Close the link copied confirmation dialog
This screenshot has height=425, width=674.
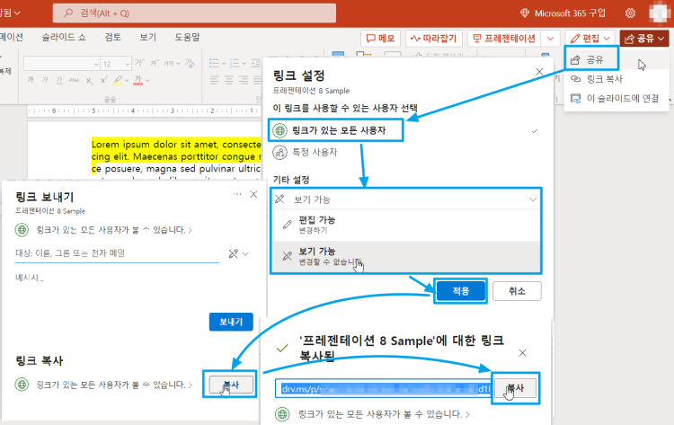(522, 353)
